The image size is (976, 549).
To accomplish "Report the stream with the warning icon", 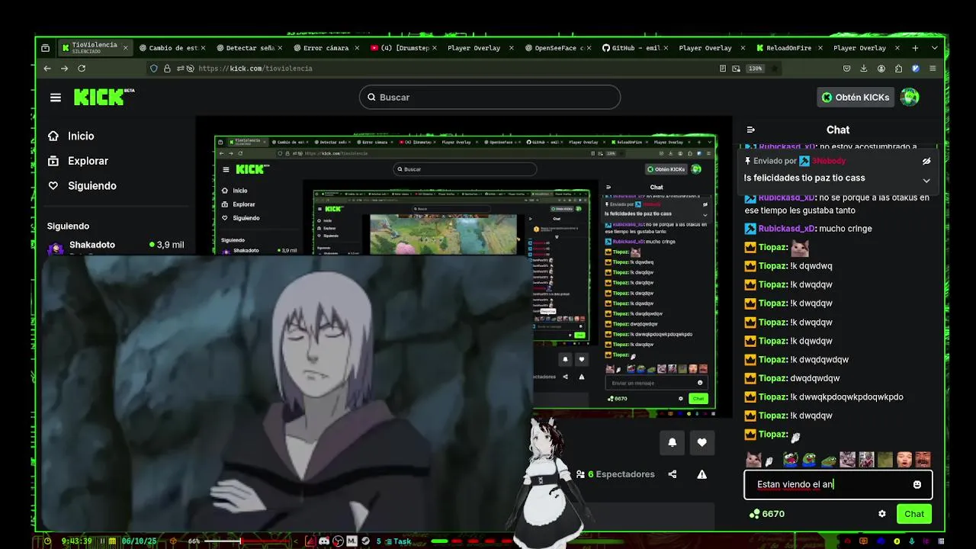I will 701,474.
